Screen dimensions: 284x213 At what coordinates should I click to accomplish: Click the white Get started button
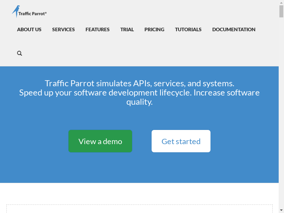click(181, 141)
